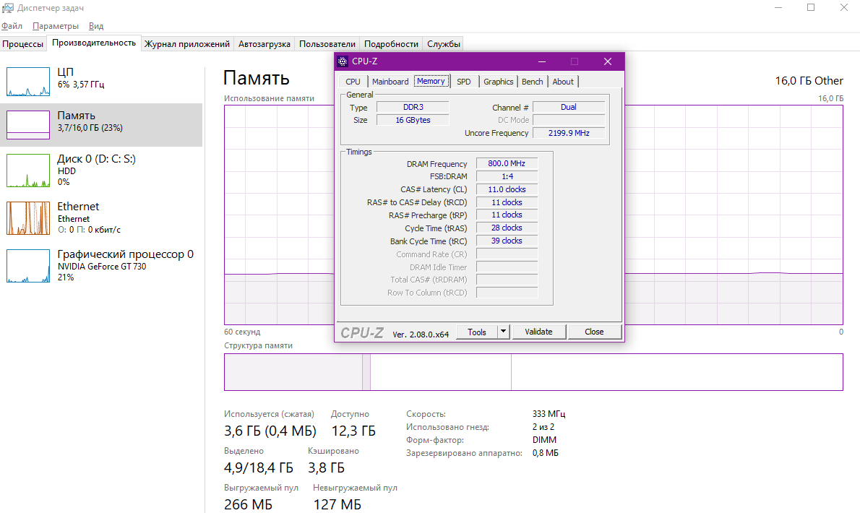The height and width of the screenshot is (513, 860).
Task: Click the Использовано гнезд 2 из 2 value
Action: tap(543, 427)
